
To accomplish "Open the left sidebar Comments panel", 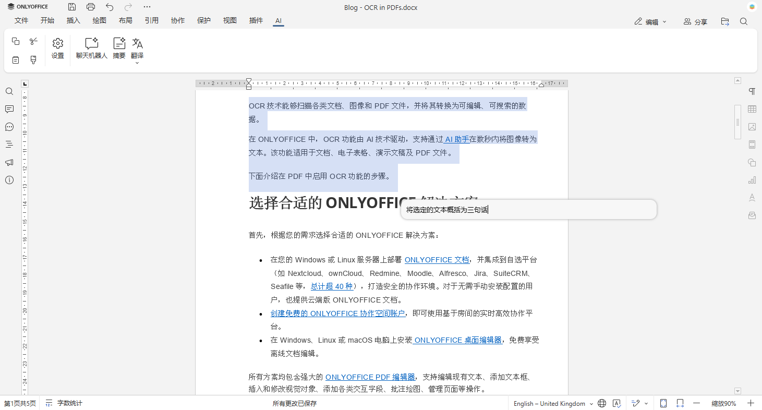I will pos(9,109).
